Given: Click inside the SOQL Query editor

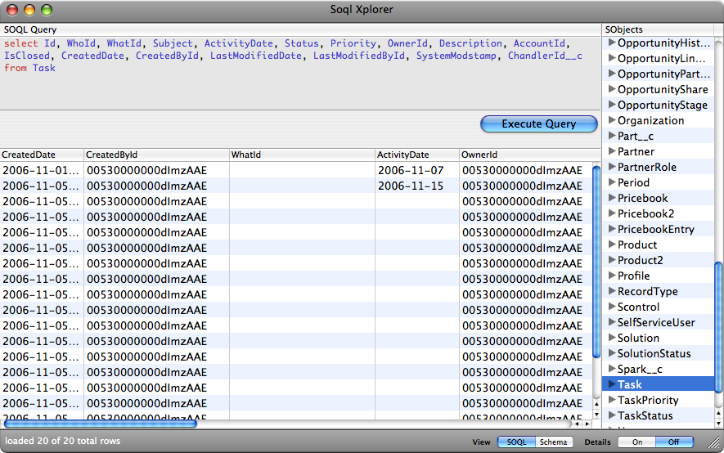Looking at the screenshot, I should click(300, 73).
